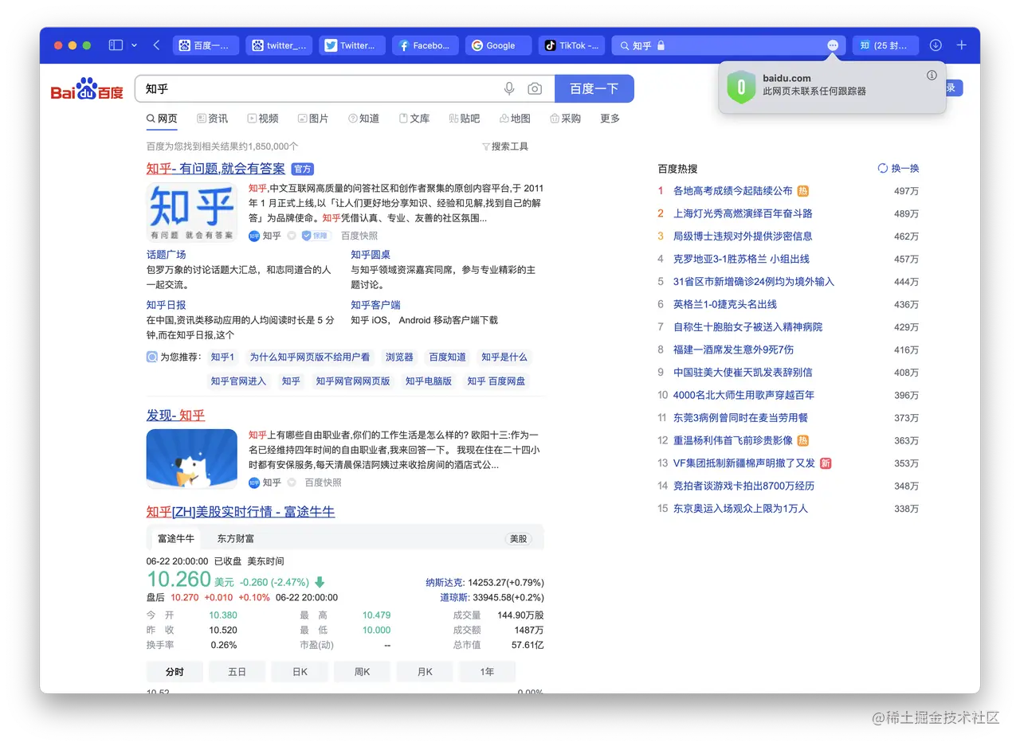Open the 知乎日报 sublink
This screenshot has height=746, width=1020.
pos(167,305)
